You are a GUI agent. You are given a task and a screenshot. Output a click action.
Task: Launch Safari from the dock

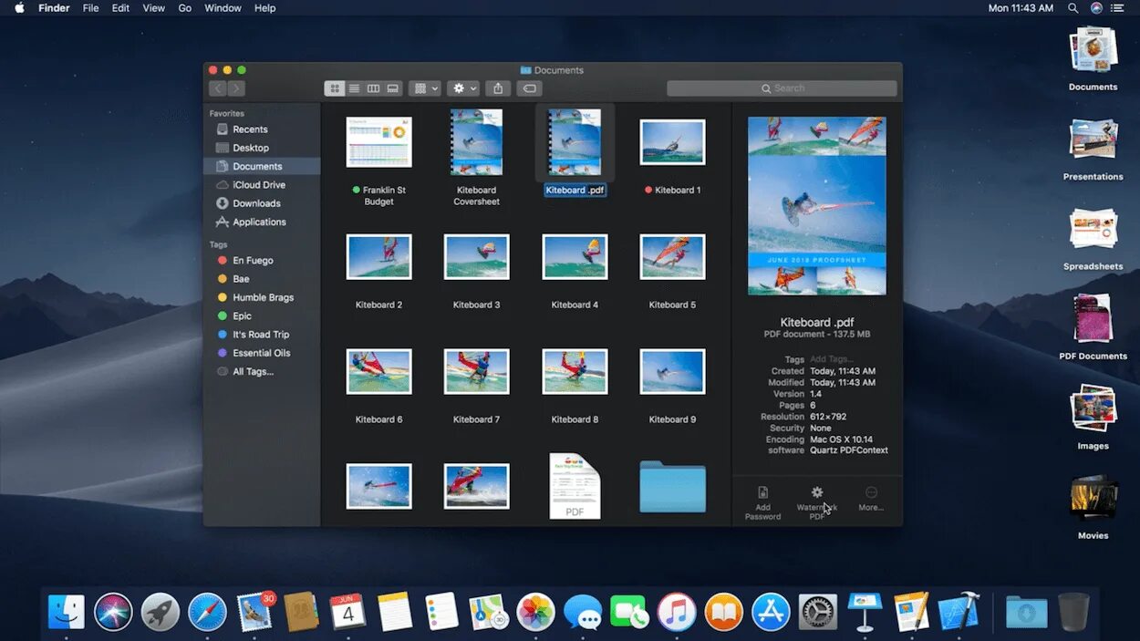207,612
